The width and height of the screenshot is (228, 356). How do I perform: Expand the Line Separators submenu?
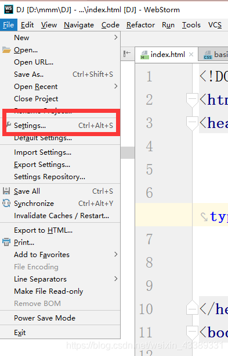coord(115,279)
